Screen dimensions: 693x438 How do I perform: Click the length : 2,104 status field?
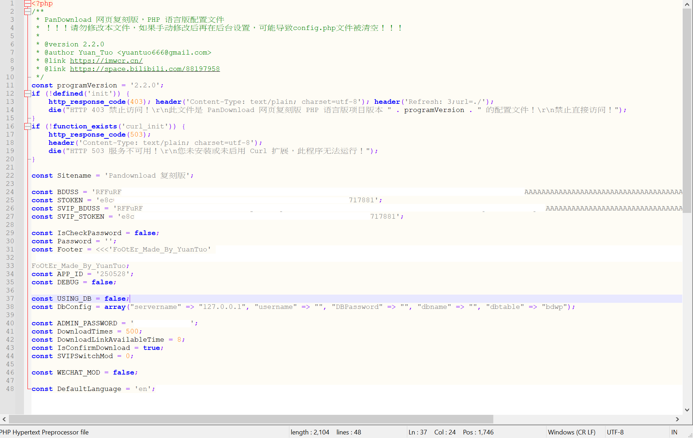pyautogui.click(x=310, y=432)
